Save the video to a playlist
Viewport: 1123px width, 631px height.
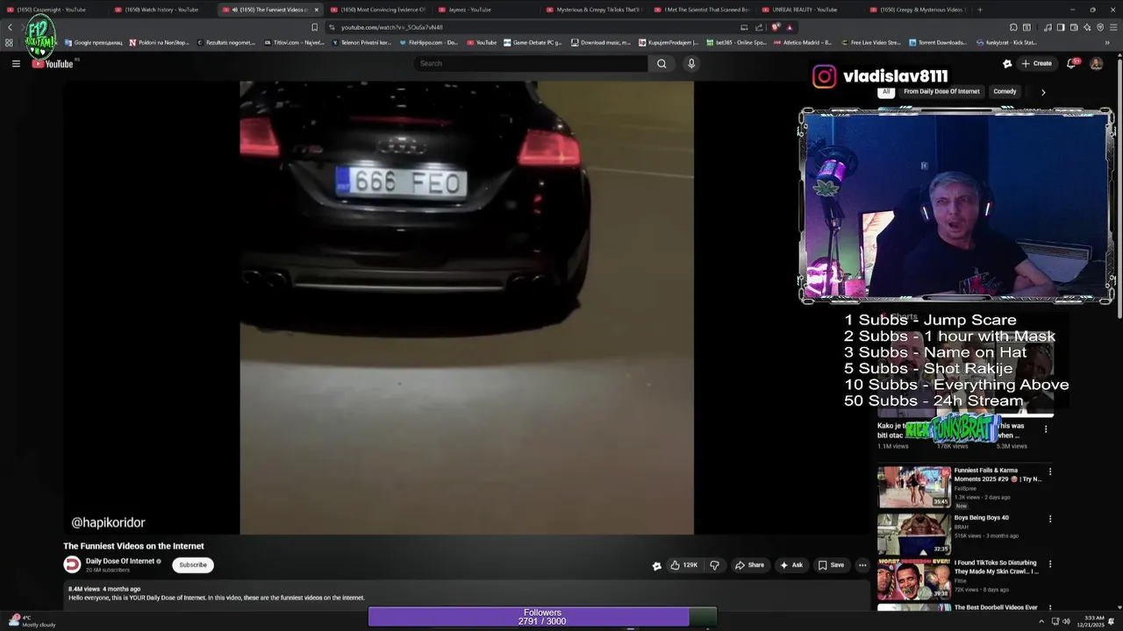tap(832, 565)
